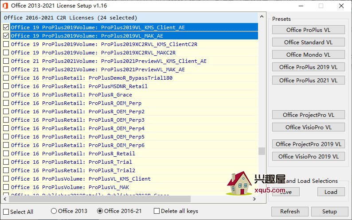The height and width of the screenshot is (220, 352).
Task: Click the horizontal scrollbar thumb
Action: (x=100, y=199)
